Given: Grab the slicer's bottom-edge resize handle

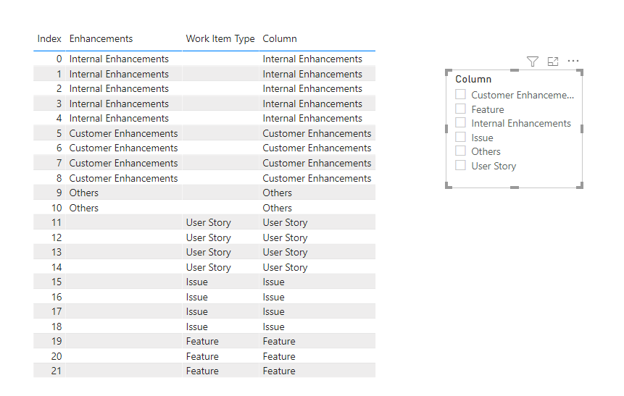Looking at the screenshot, I should tap(514, 188).
